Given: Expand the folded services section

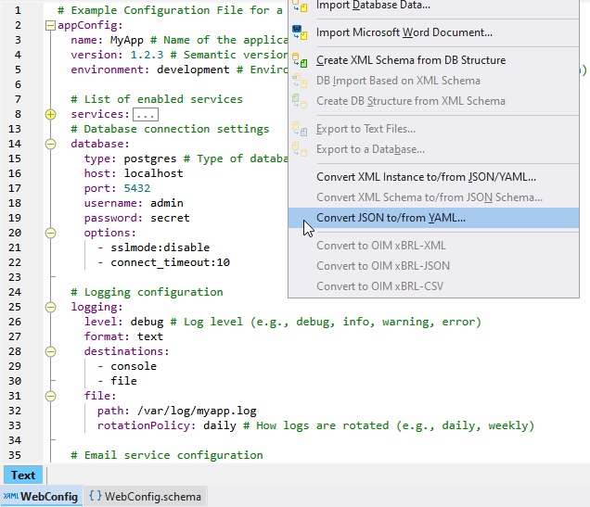Looking at the screenshot, I should 50,114.
